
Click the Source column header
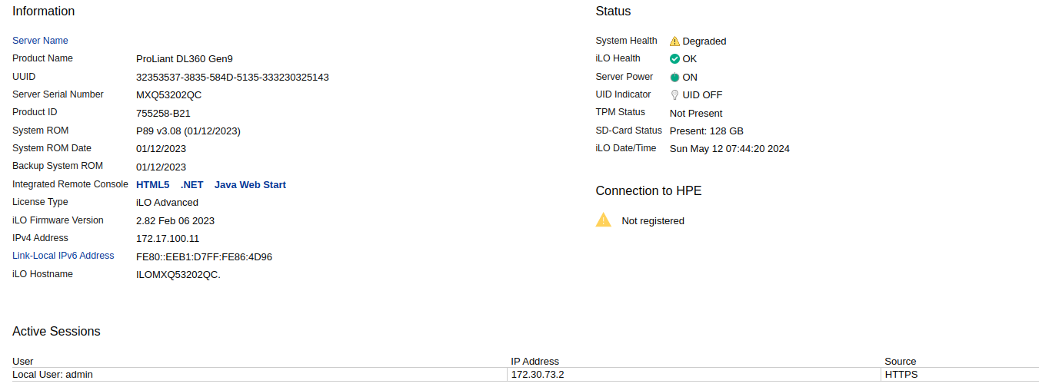[x=900, y=361]
